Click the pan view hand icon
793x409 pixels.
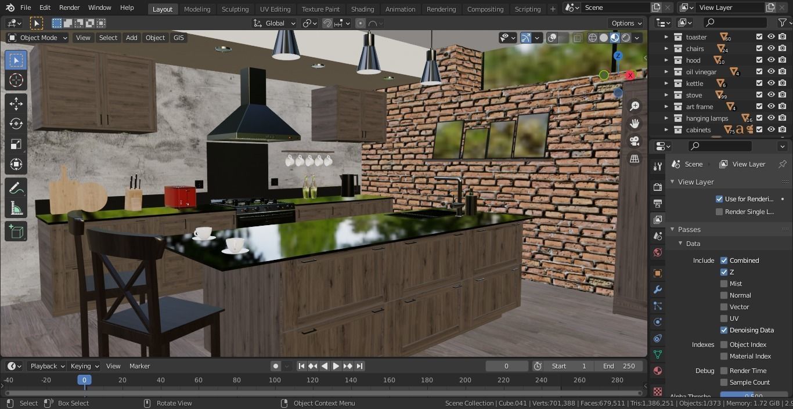635,124
